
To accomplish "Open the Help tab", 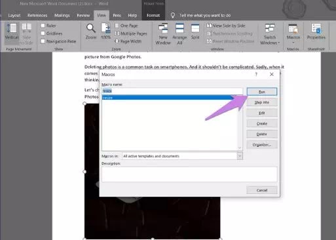I will click(x=132, y=15).
